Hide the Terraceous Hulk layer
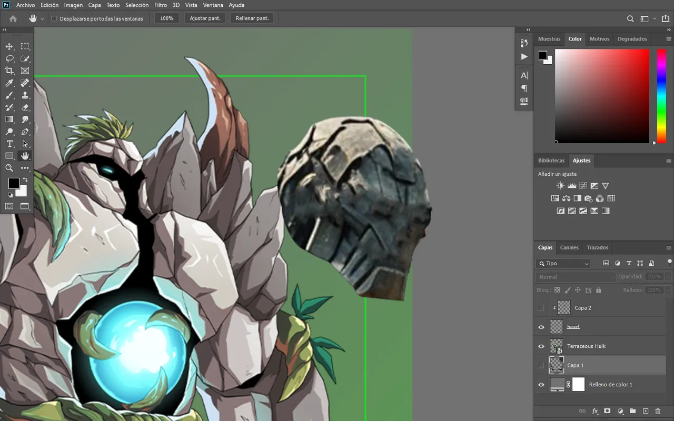The height and width of the screenshot is (421, 674). point(541,346)
